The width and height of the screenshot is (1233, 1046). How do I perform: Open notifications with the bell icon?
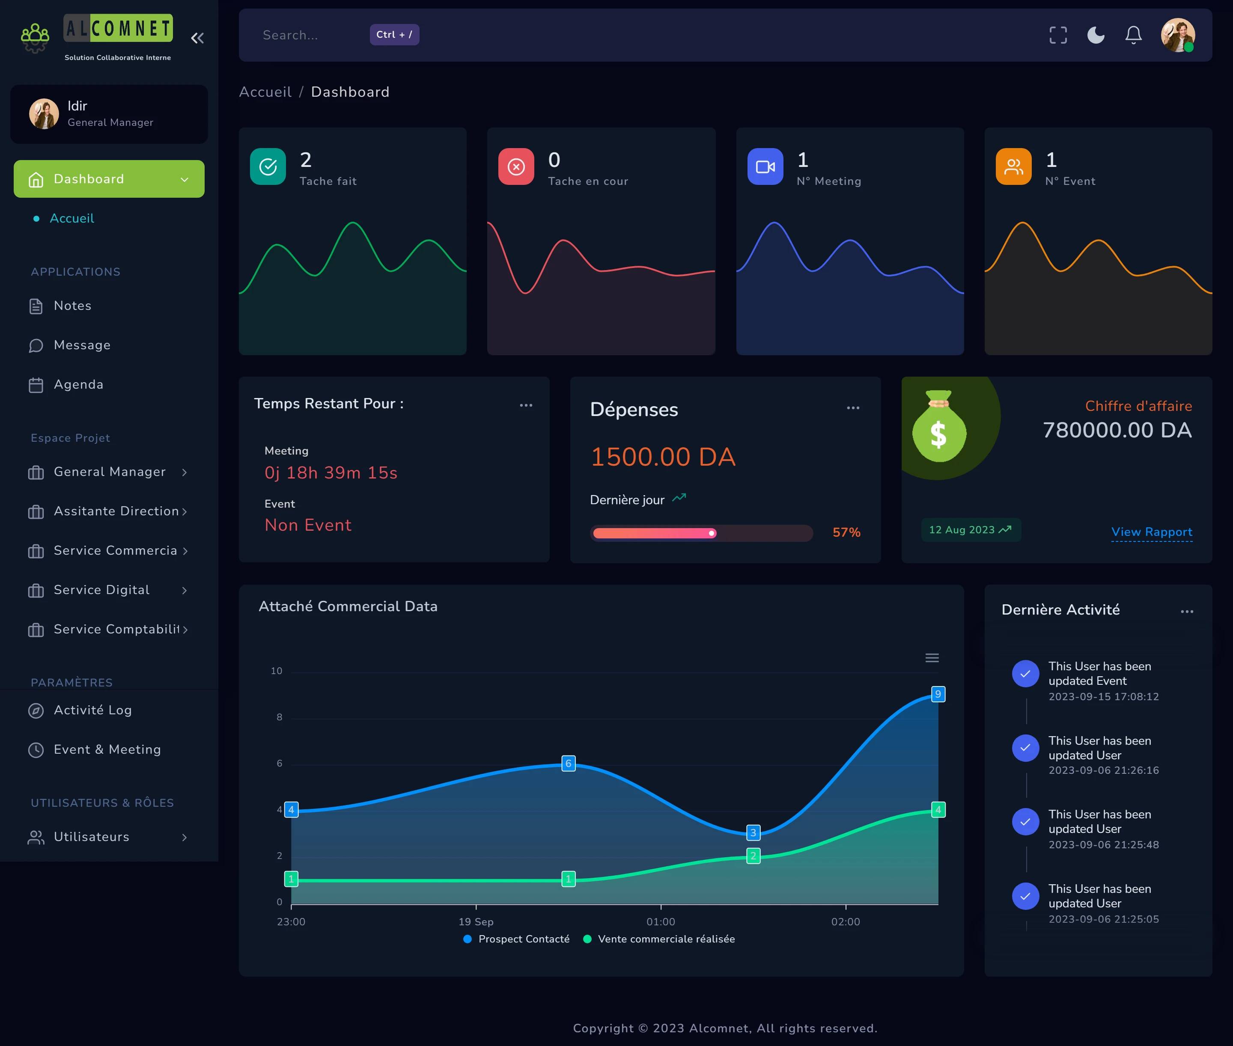pyautogui.click(x=1133, y=35)
